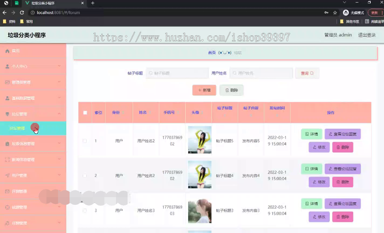Viewport: 384px width, 233px height.
Task: Click 退出登录 to log out
Action: tap(367, 35)
